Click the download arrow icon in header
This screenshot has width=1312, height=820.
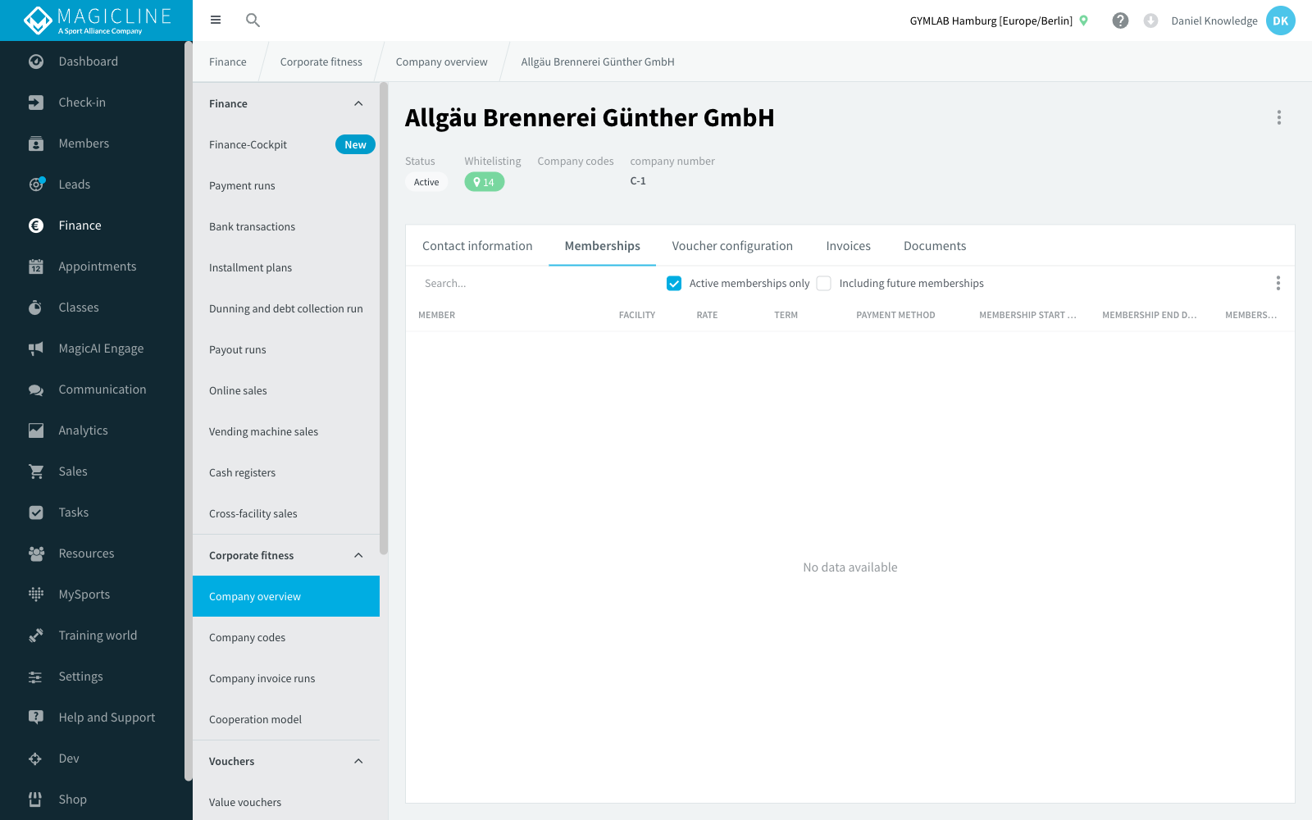1150,20
